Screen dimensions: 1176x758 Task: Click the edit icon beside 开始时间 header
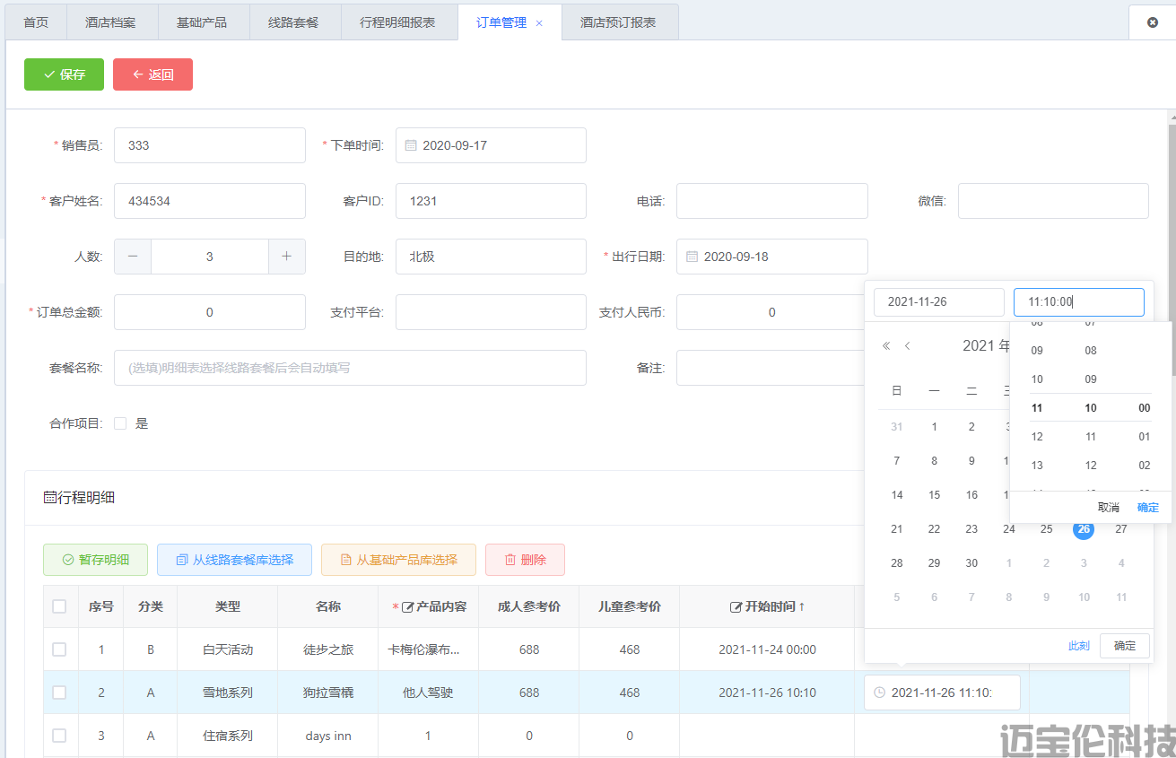coord(736,606)
